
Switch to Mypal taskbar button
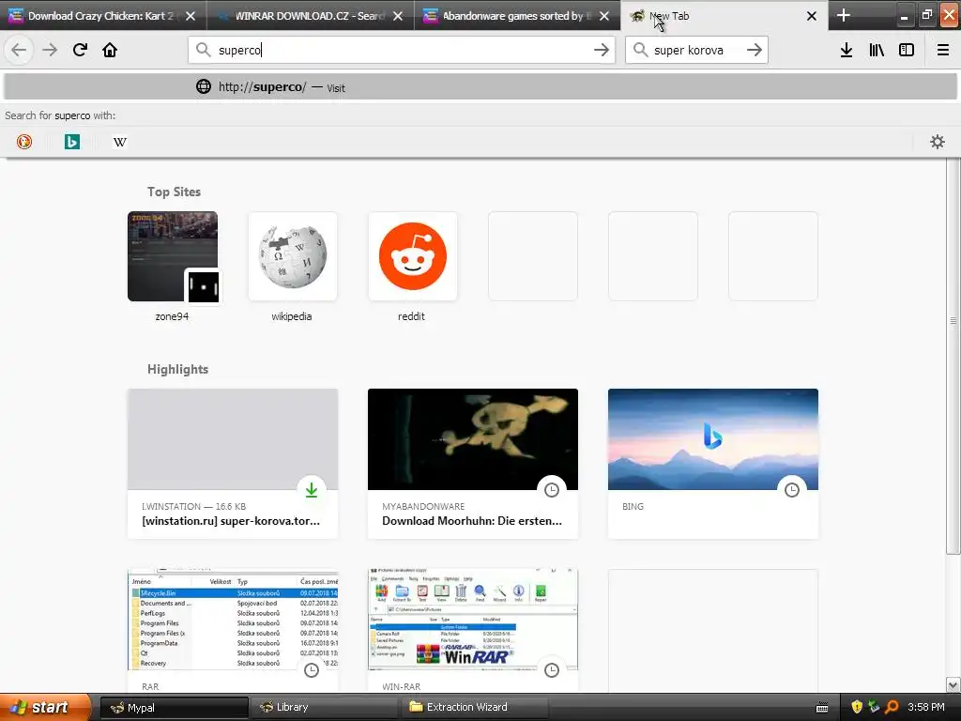(174, 707)
